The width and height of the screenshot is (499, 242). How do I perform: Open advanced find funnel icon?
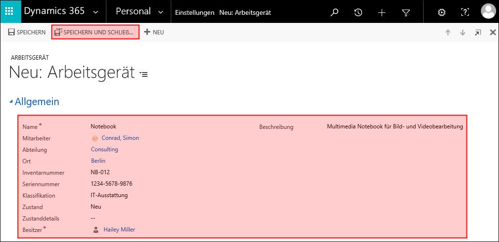(405, 12)
